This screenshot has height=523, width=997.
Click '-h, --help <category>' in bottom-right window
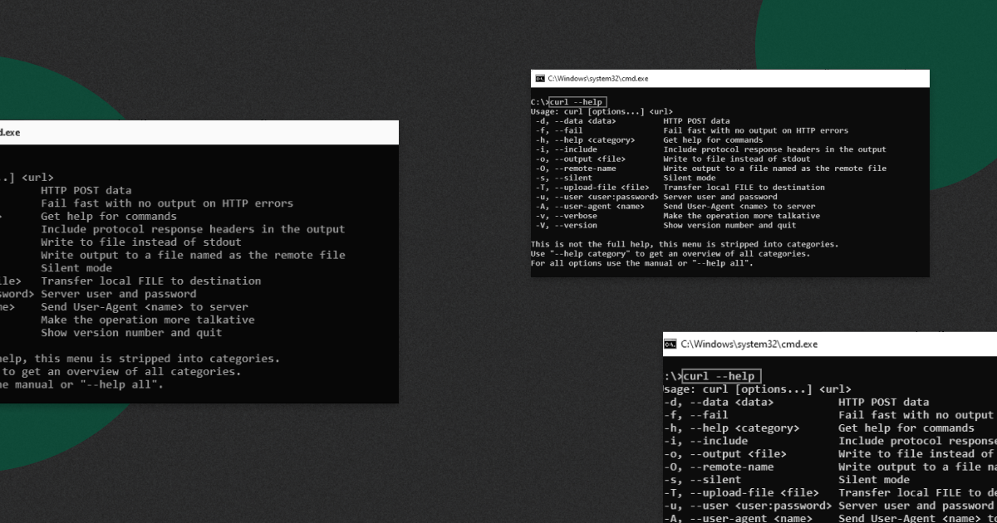(732, 428)
